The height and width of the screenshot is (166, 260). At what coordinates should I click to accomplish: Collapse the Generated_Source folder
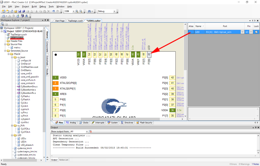pos(5,51)
